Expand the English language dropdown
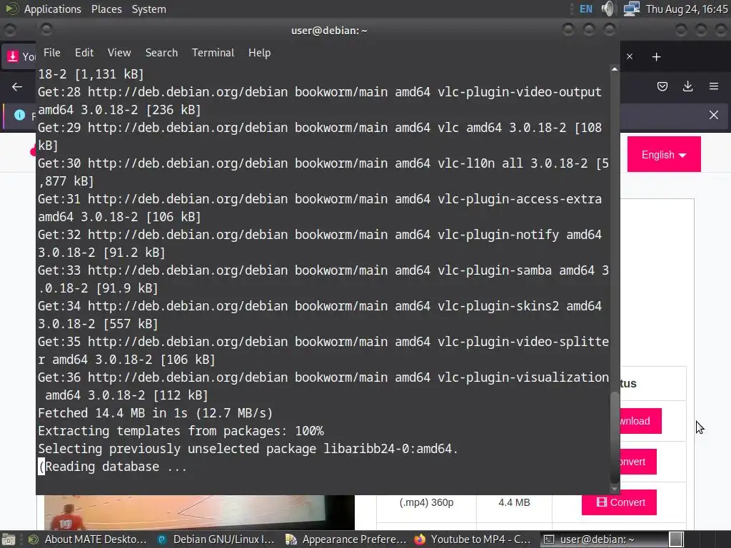Image resolution: width=731 pixels, height=548 pixels. (x=664, y=155)
